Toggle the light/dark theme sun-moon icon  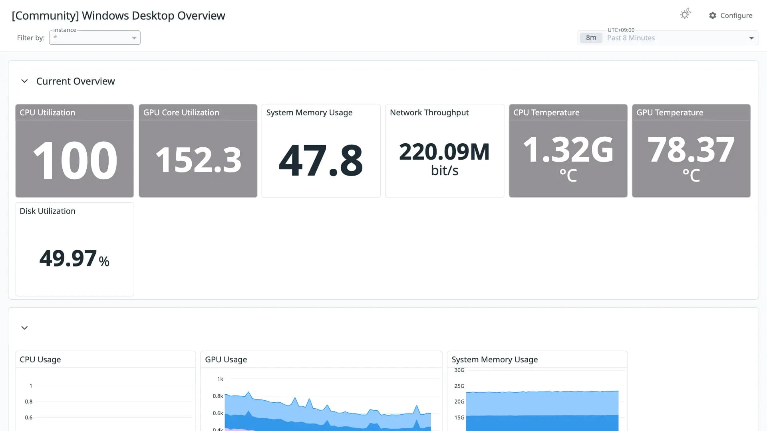686,14
